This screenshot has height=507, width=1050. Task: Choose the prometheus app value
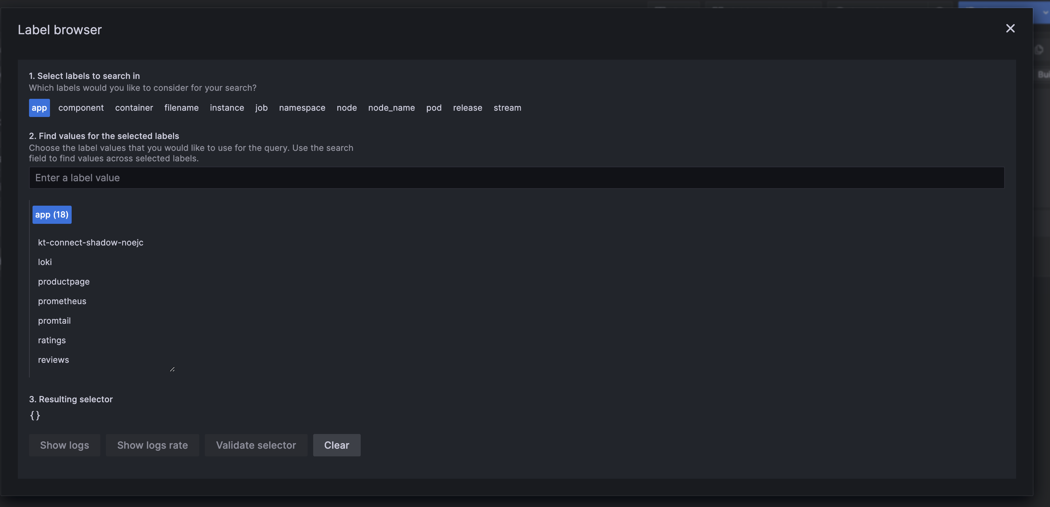(x=62, y=301)
